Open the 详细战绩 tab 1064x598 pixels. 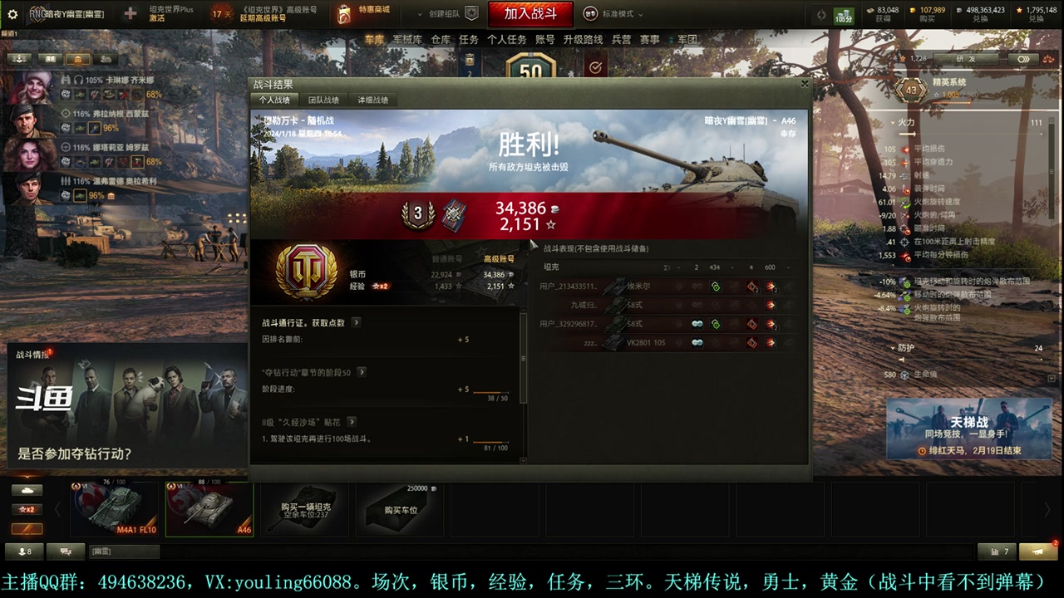tap(372, 100)
